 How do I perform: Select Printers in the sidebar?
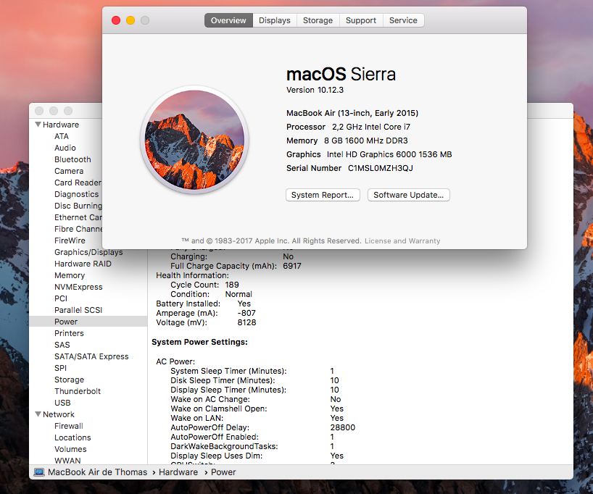[69, 333]
